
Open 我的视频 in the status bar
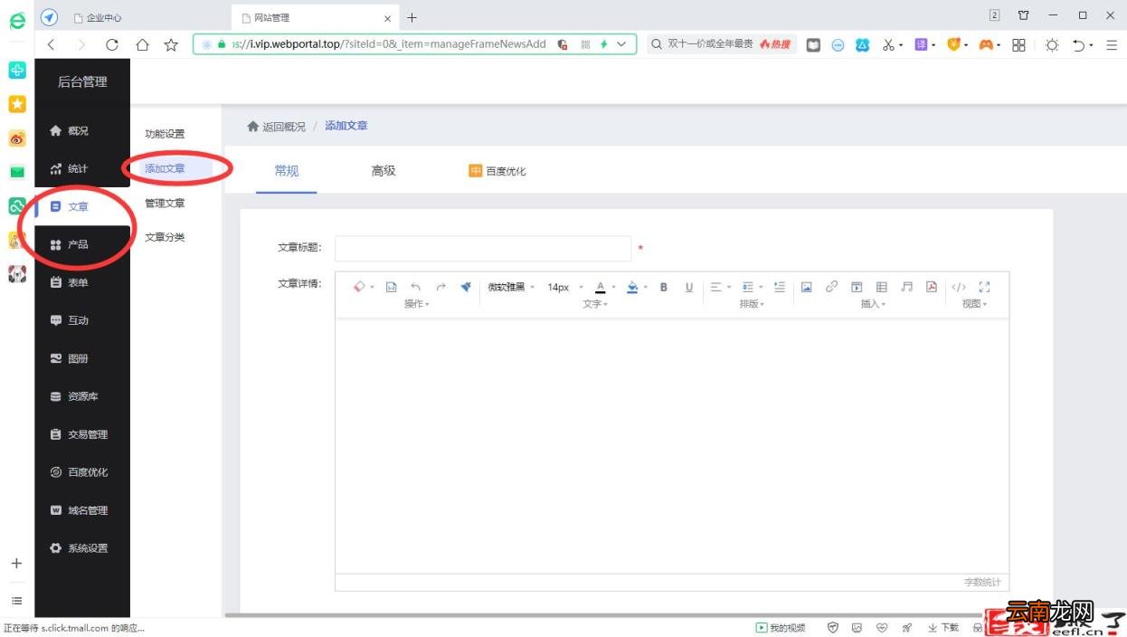781,628
